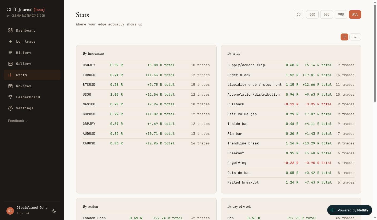Select the USDJPY instrument row
The width and height of the screenshot is (377, 220).
pos(146,65)
